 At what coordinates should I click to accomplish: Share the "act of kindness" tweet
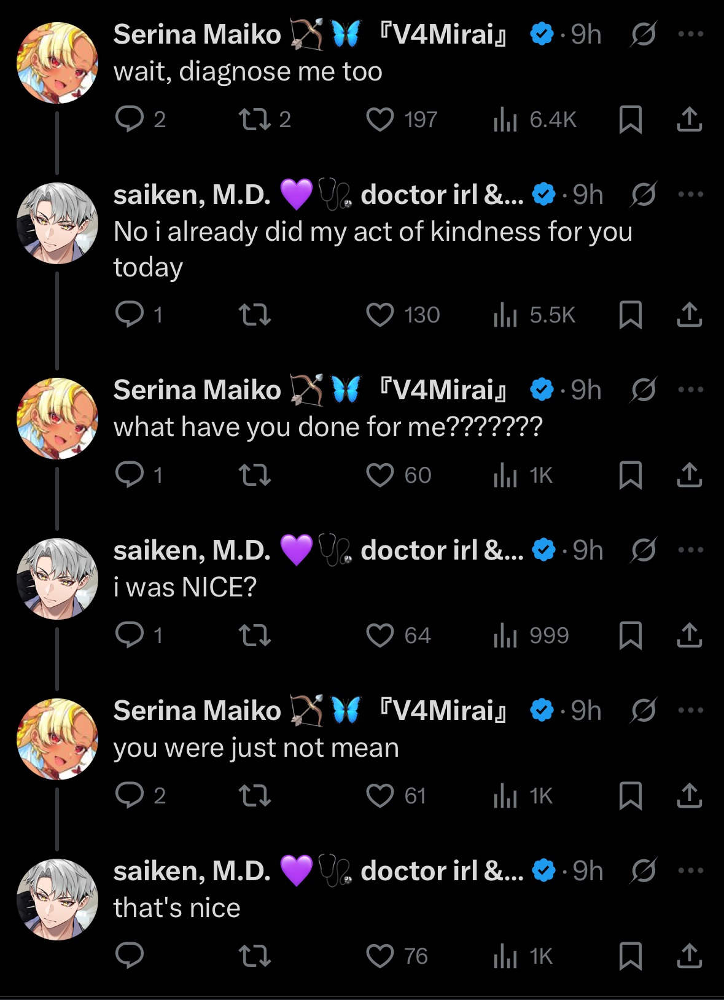690,315
